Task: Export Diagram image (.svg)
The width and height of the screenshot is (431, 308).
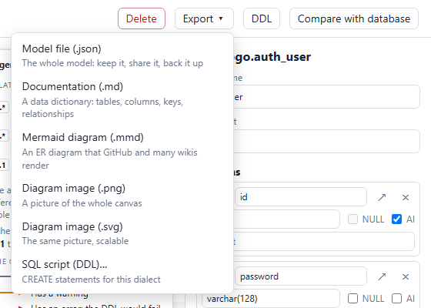Action: click(x=122, y=233)
